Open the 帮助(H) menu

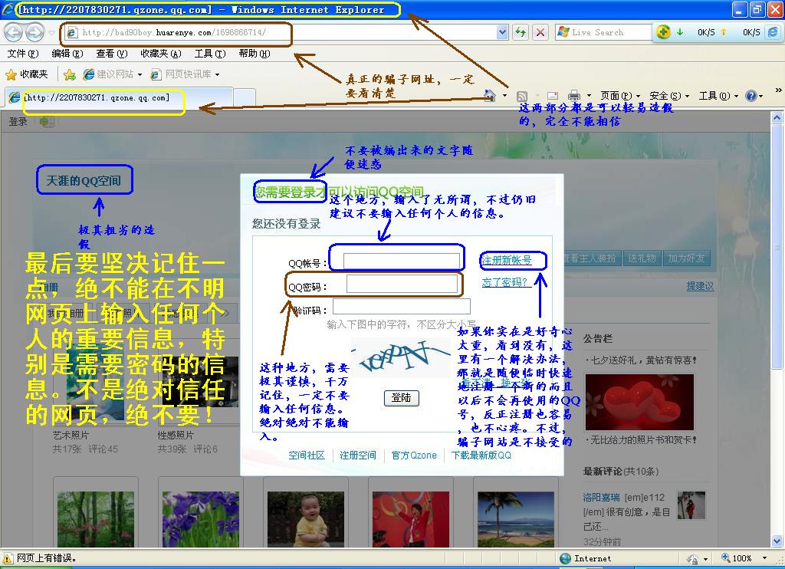255,53
